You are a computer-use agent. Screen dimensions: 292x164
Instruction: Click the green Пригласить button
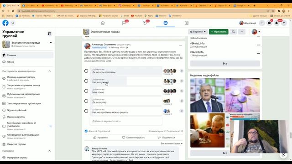click(219, 32)
